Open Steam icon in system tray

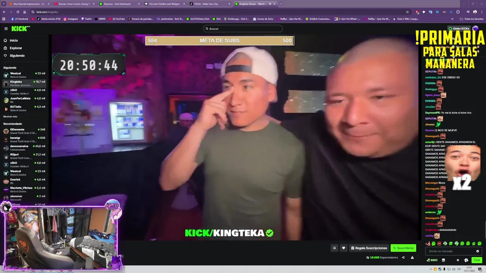[x=440, y=269]
